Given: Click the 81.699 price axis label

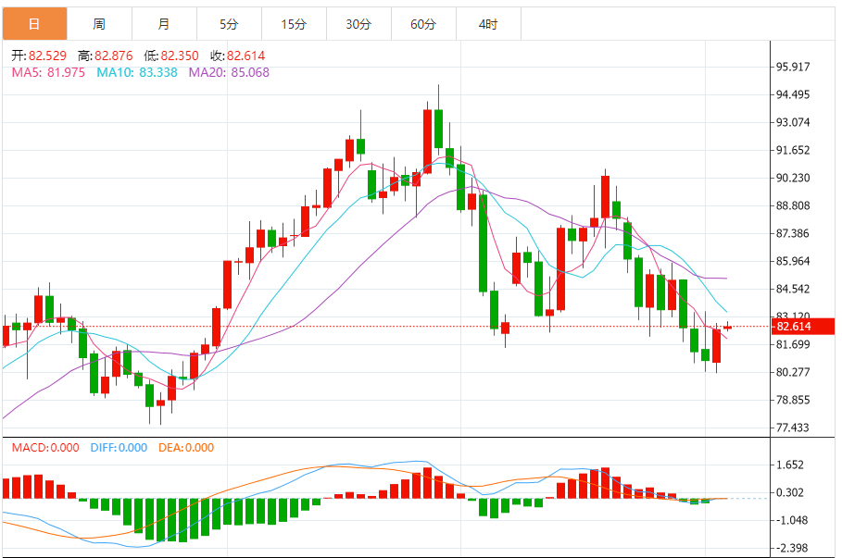Looking at the screenshot, I should coord(793,344).
